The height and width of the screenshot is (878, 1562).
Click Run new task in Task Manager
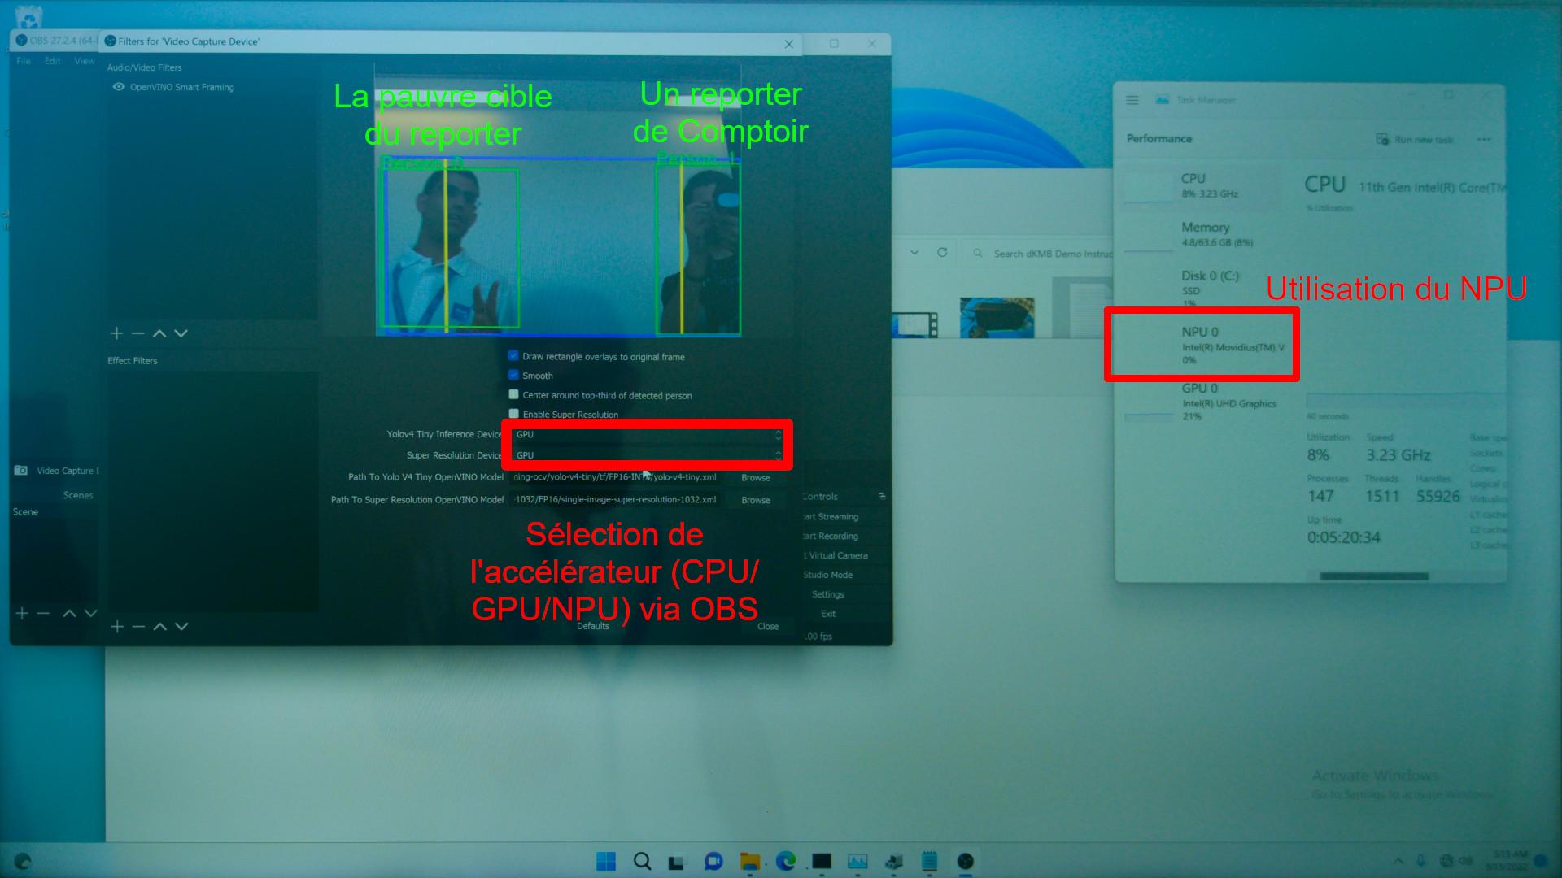coord(1414,140)
